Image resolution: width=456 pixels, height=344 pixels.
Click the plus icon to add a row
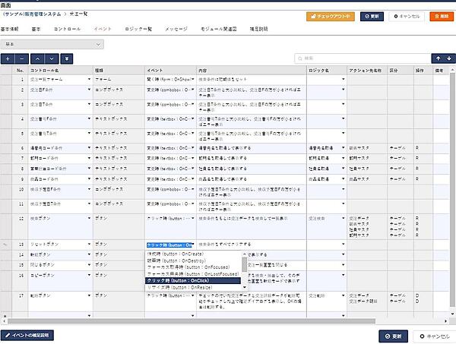click(x=8, y=58)
